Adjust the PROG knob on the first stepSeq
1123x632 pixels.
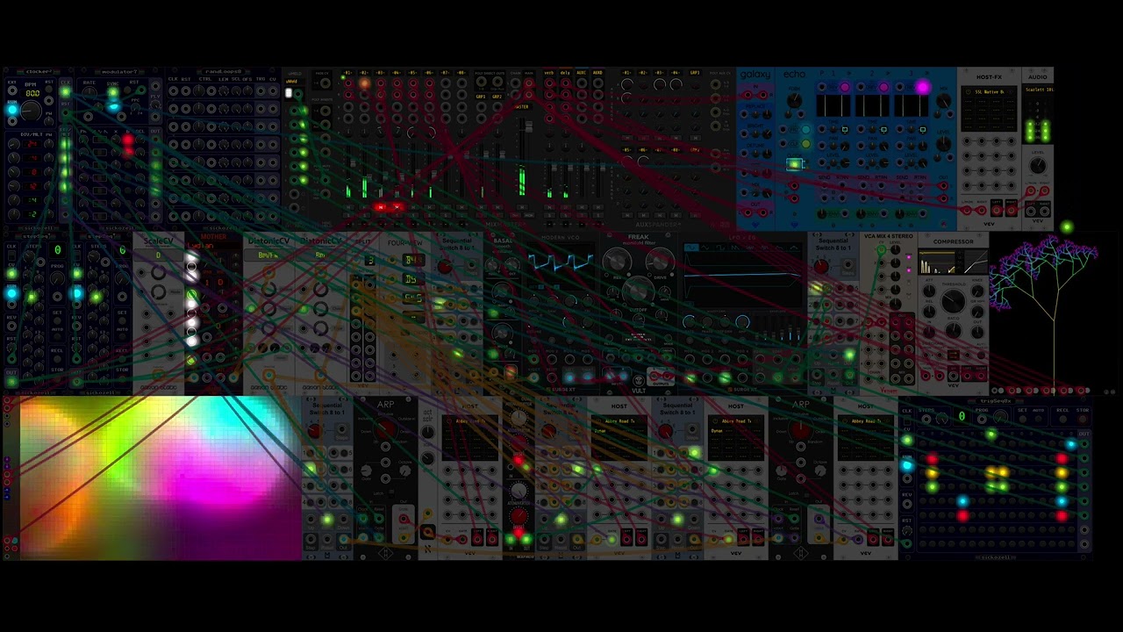(x=55, y=276)
